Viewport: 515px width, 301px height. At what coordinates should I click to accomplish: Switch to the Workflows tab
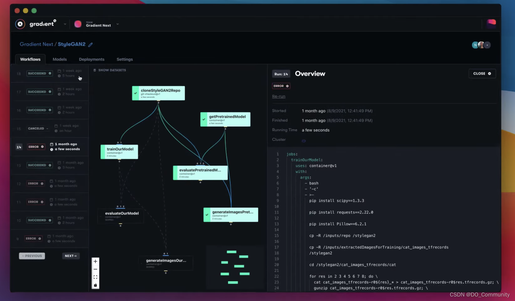pyautogui.click(x=30, y=59)
